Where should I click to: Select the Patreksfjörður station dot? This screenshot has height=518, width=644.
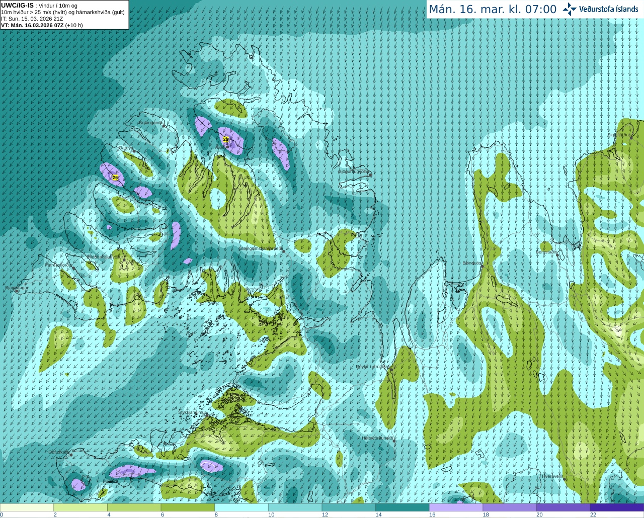74,268
